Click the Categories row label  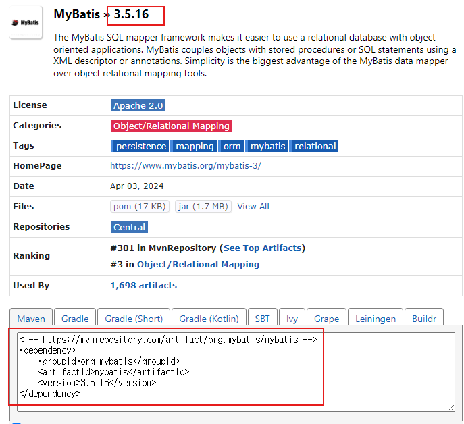tap(37, 125)
